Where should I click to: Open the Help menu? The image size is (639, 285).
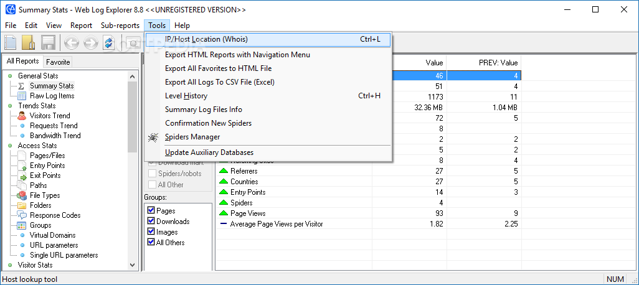click(182, 26)
